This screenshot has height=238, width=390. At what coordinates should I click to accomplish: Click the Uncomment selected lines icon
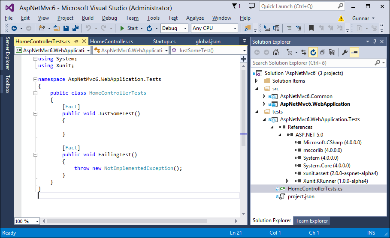coord(299,28)
